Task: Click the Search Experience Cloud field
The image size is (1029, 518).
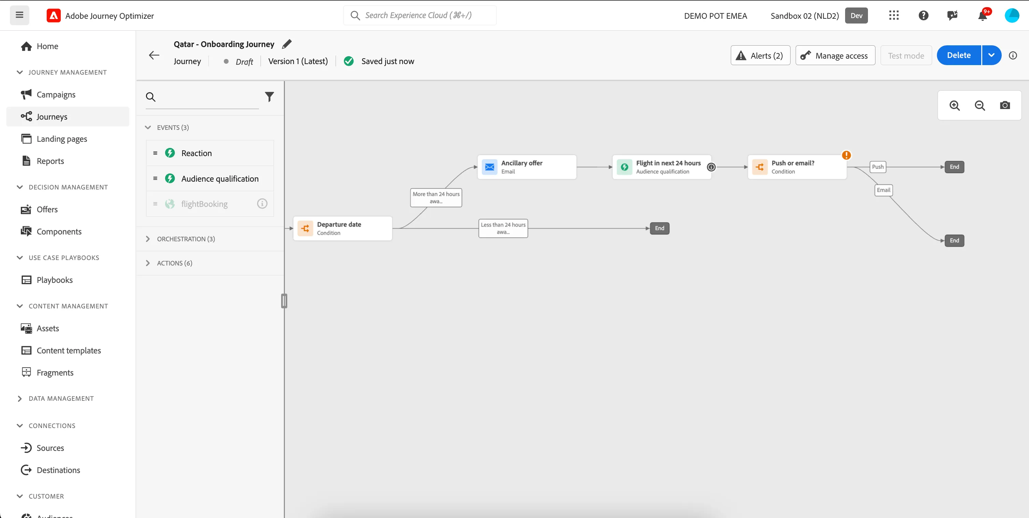Action: coord(420,15)
